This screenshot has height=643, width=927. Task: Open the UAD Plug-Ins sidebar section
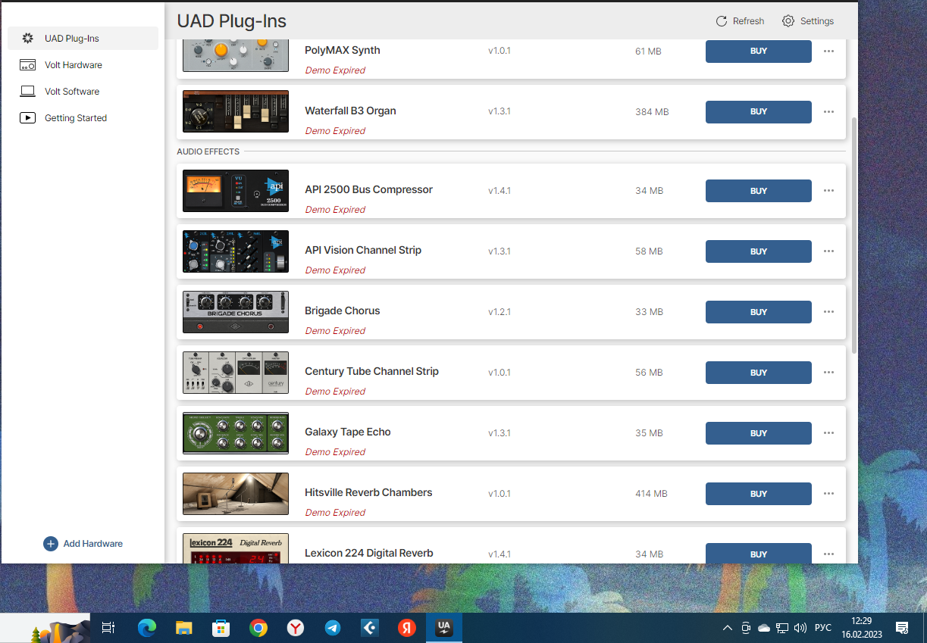pos(83,39)
